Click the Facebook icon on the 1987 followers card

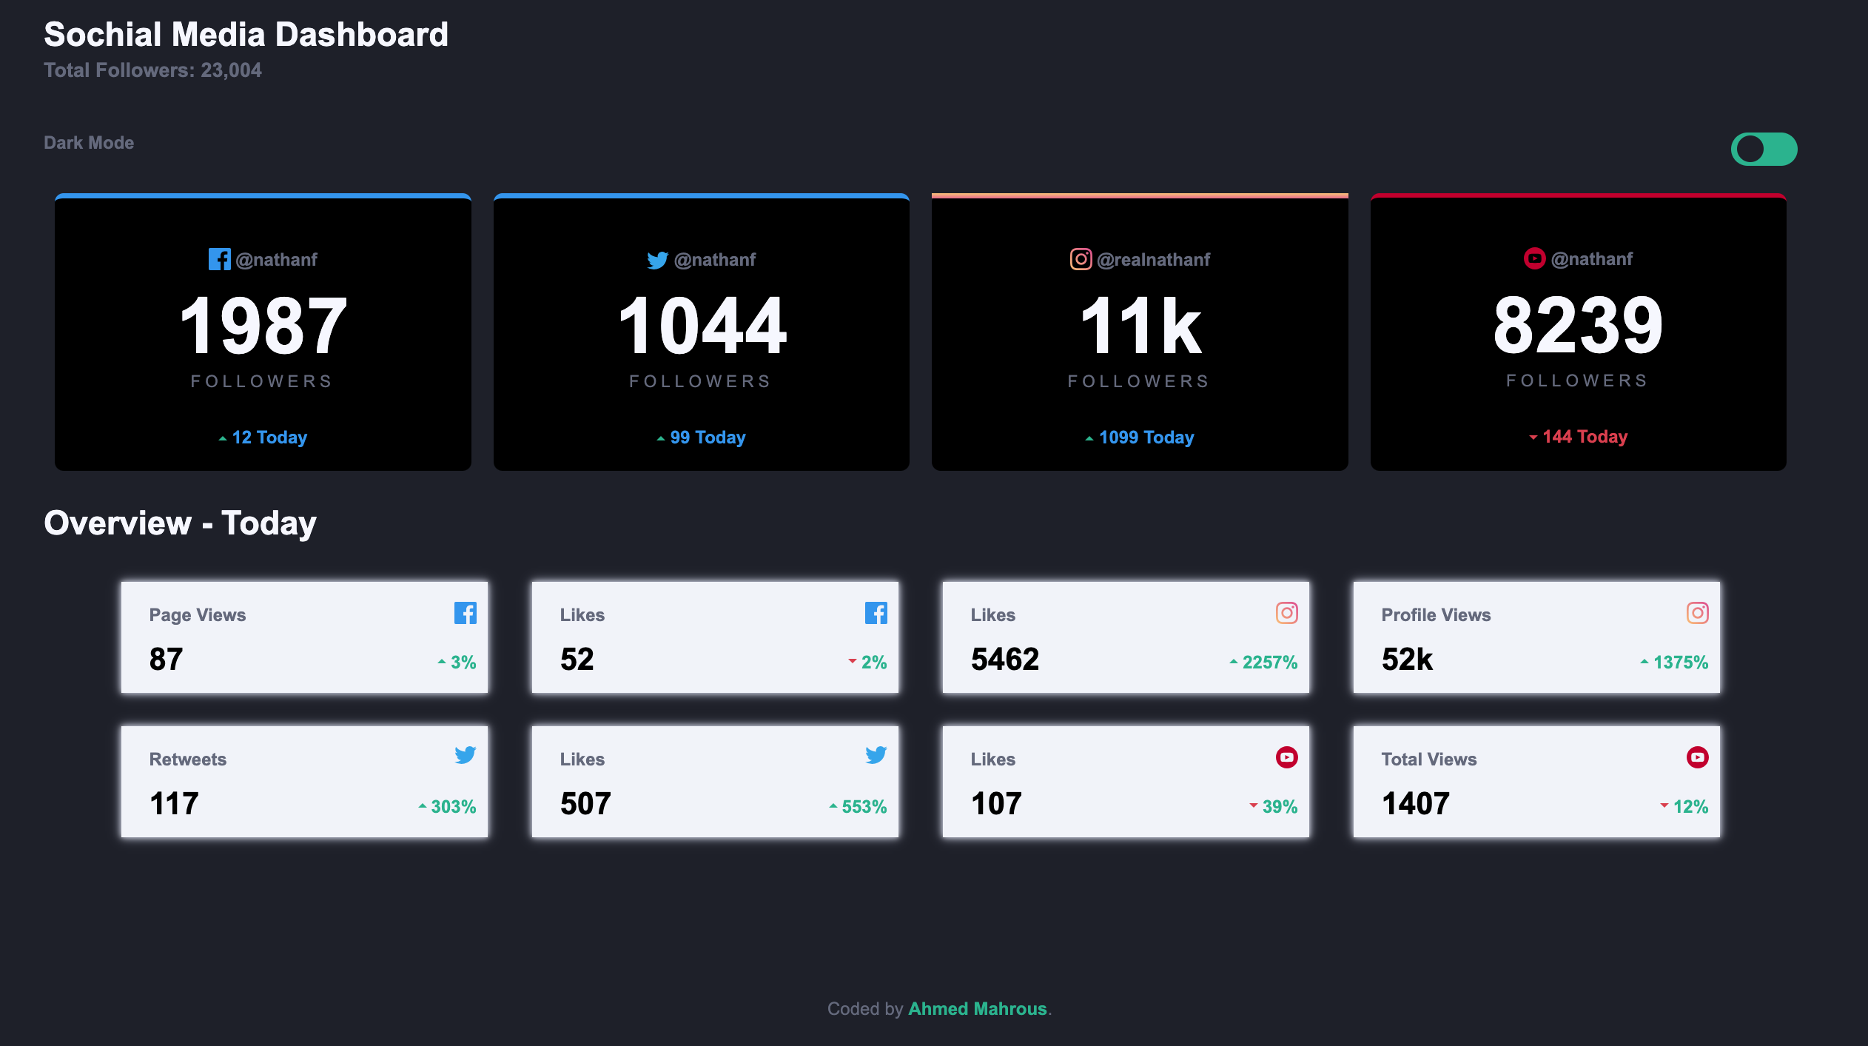pos(219,259)
